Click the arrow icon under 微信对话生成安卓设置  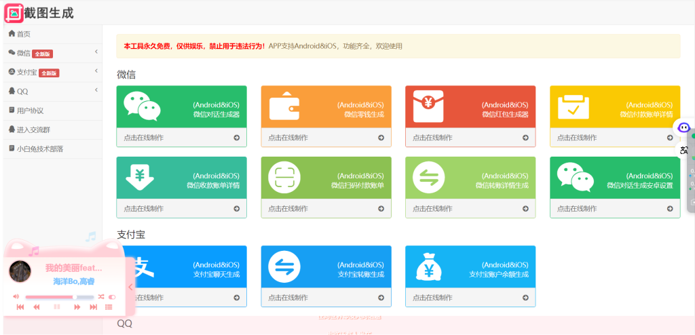(670, 209)
